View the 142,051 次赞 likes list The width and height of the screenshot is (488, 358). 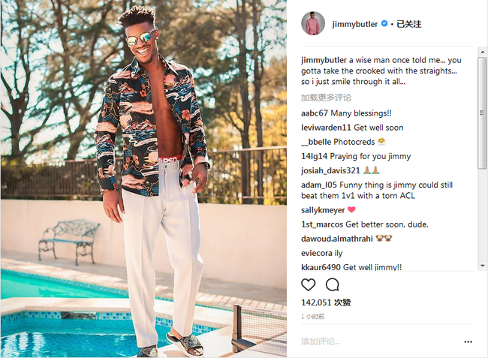pyautogui.click(x=326, y=302)
